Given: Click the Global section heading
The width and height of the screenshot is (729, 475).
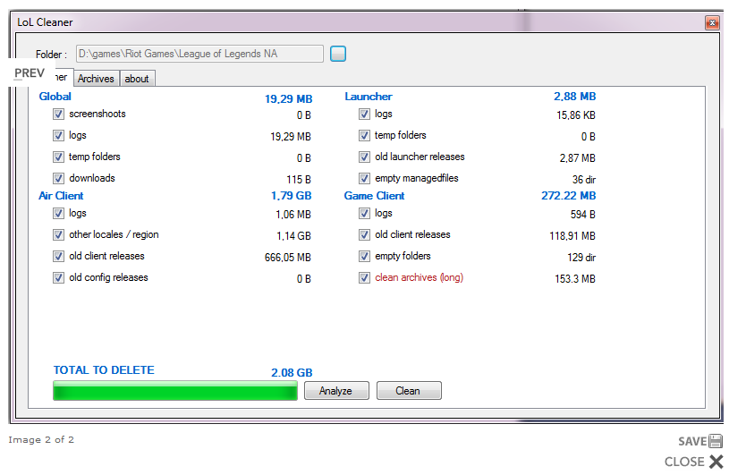Looking at the screenshot, I should coord(55,97).
